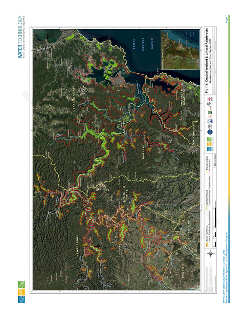Select the yellow LGA Boundary legend line
This screenshot has height=318, width=246.
click(207, 166)
